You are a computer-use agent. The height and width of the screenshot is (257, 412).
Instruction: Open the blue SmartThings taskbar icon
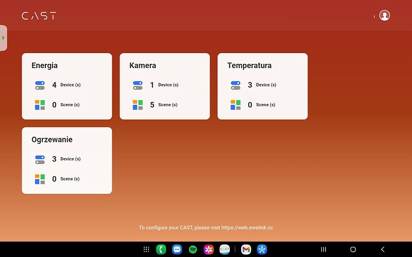[262, 249]
